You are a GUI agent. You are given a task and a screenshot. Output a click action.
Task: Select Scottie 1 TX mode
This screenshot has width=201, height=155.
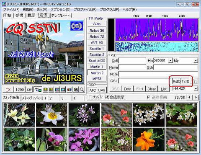(97, 49)
